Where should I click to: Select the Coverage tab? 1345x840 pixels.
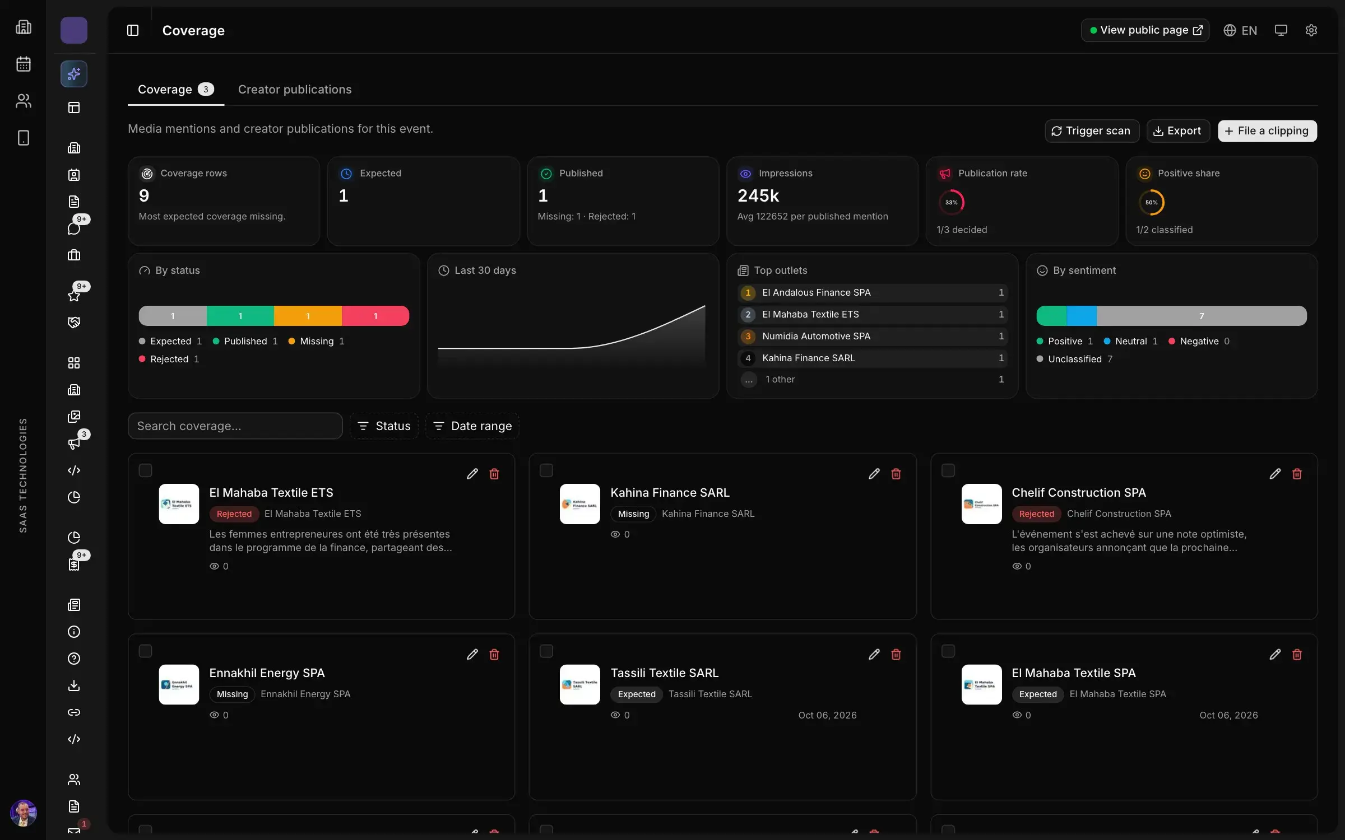tap(176, 90)
